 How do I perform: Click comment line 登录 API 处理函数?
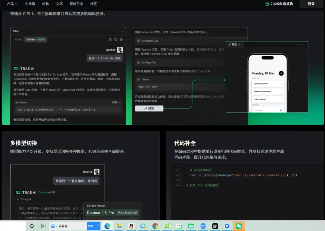tap(201, 185)
